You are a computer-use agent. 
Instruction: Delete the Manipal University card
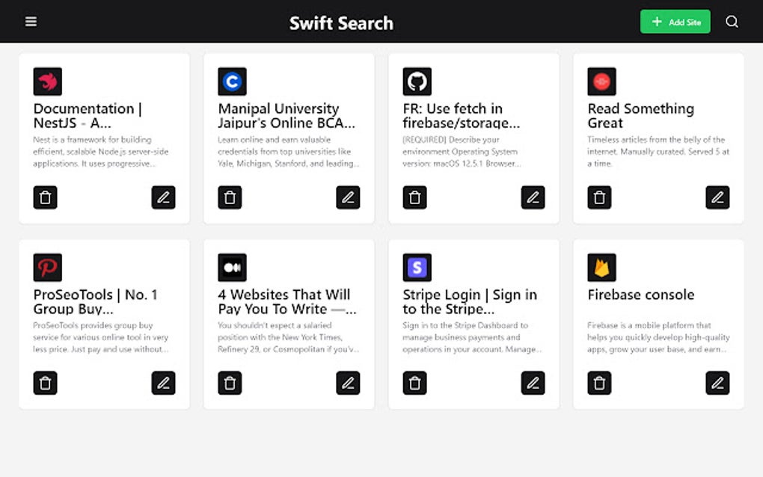[x=230, y=197]
